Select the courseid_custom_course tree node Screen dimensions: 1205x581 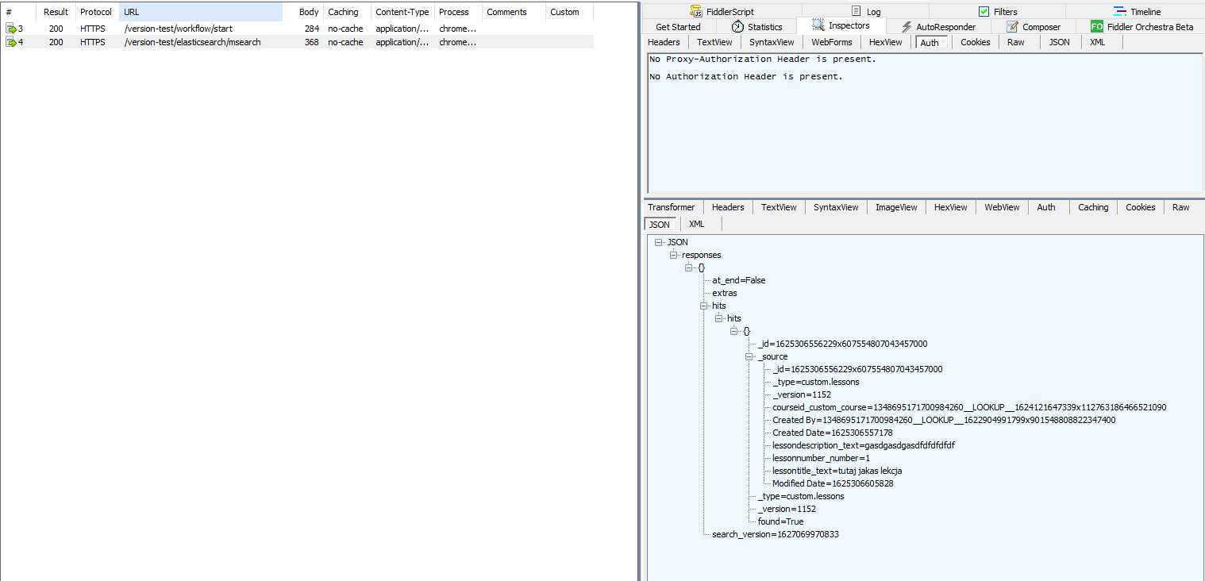pyautogui.click(x=969, y=407)
